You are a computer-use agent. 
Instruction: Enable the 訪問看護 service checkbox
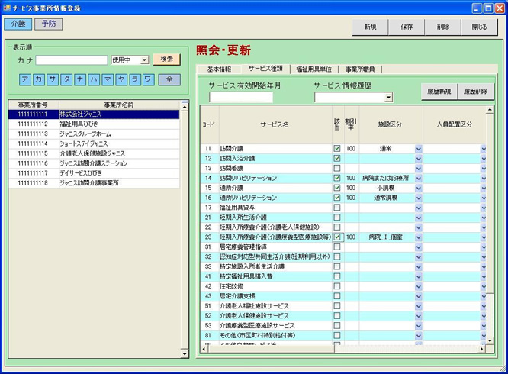337,168
